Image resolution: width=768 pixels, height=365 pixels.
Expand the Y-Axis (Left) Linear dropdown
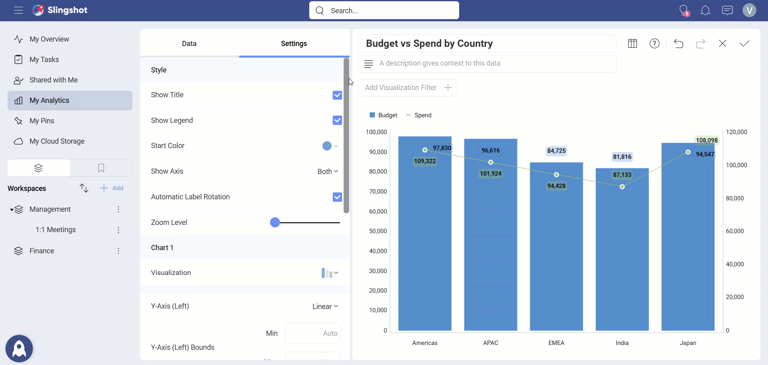tap(325, 307)
